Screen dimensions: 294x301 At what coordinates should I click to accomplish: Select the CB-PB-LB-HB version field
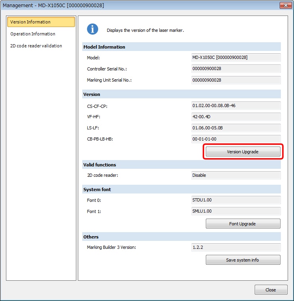tap(236, 139)
